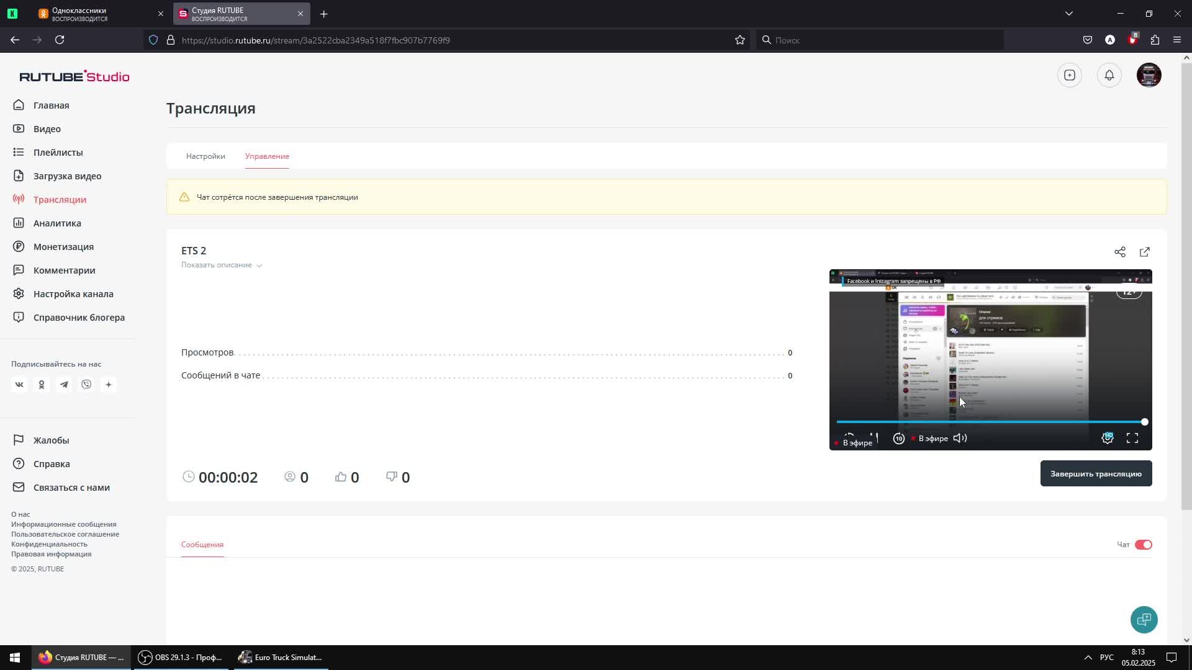Open the Dzen social link icon
The height and width of the screenshot is (670, 1192).
coord(109,385)
